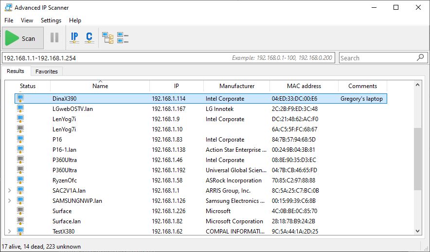The image size is (430, 252).
Task: Click the SAC2V1A.lan device status icon
Action: click(20, 190)
